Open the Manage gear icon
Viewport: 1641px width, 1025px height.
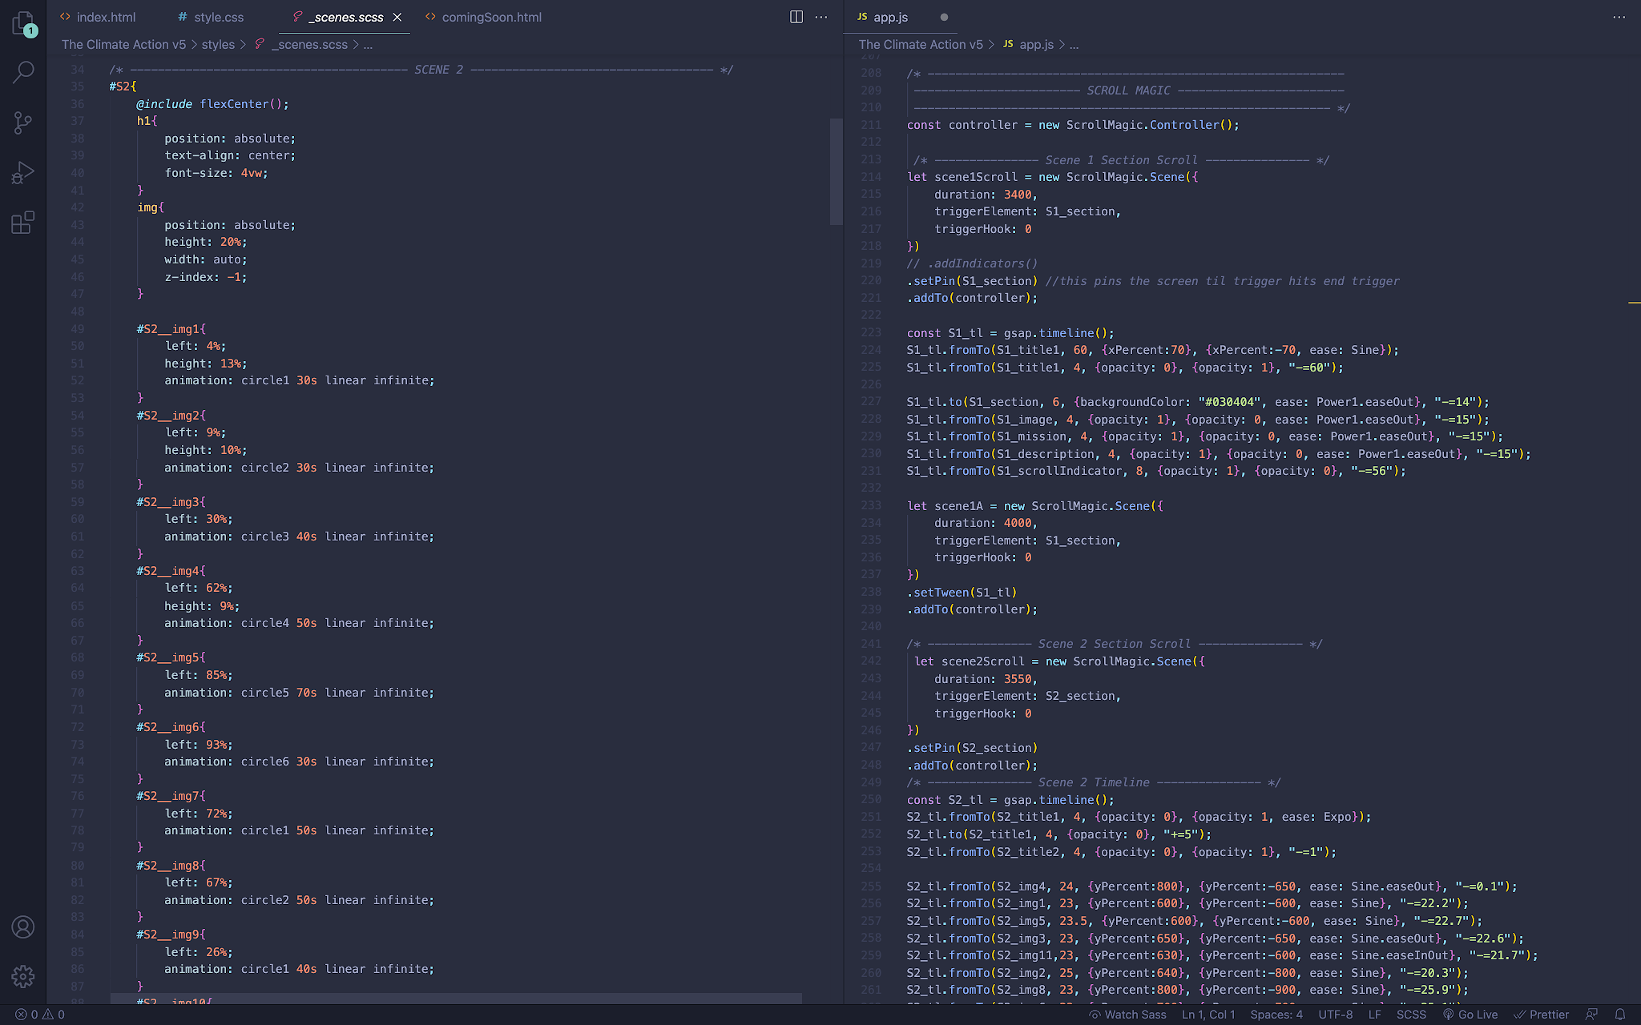[x=23, y=976]
